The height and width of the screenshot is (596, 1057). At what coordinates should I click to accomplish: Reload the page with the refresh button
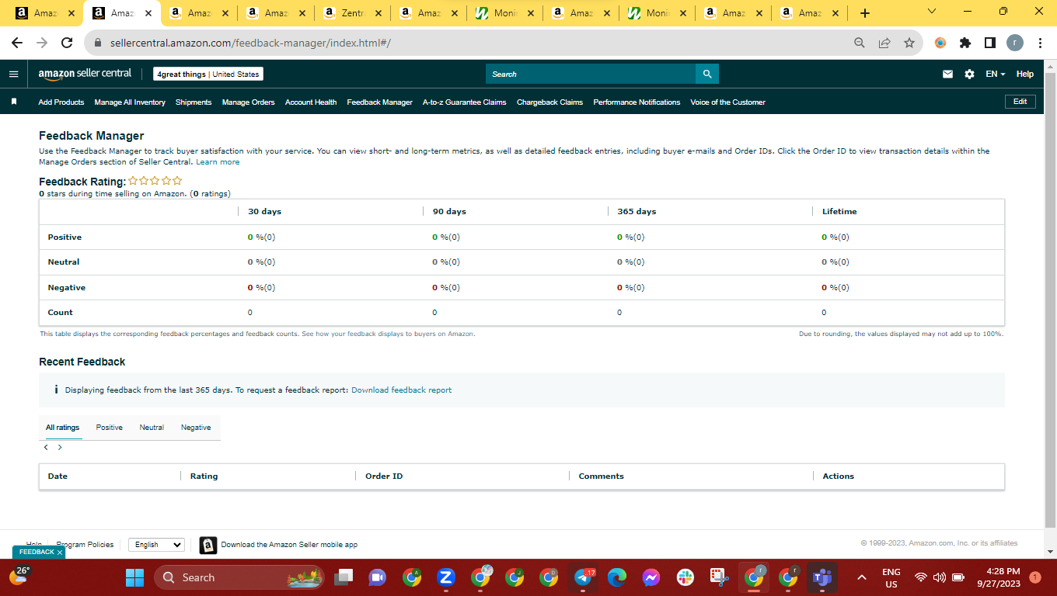(x=67, y=43)
